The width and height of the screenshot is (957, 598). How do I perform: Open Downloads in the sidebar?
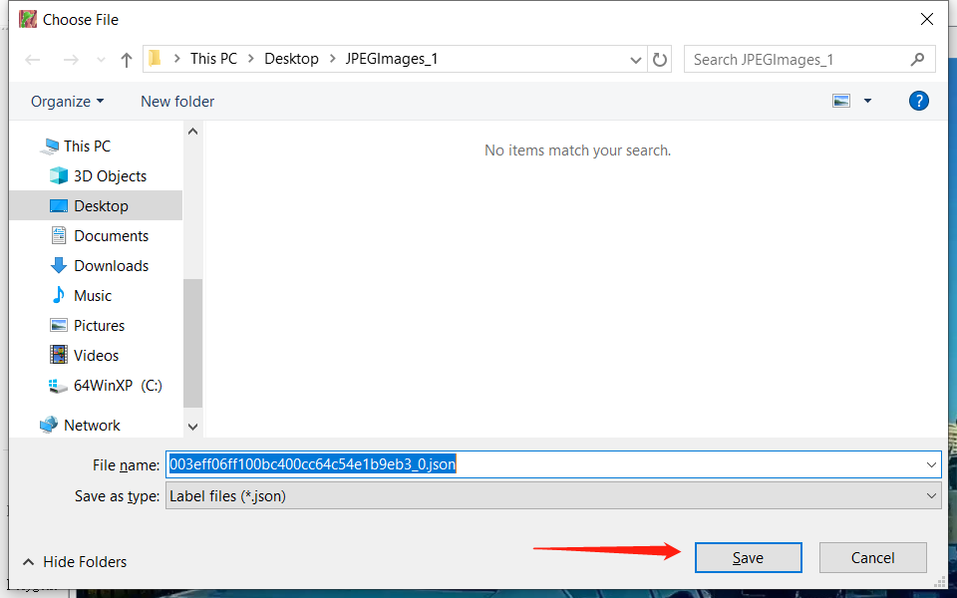pyautogui.click(x=111, y=265)
